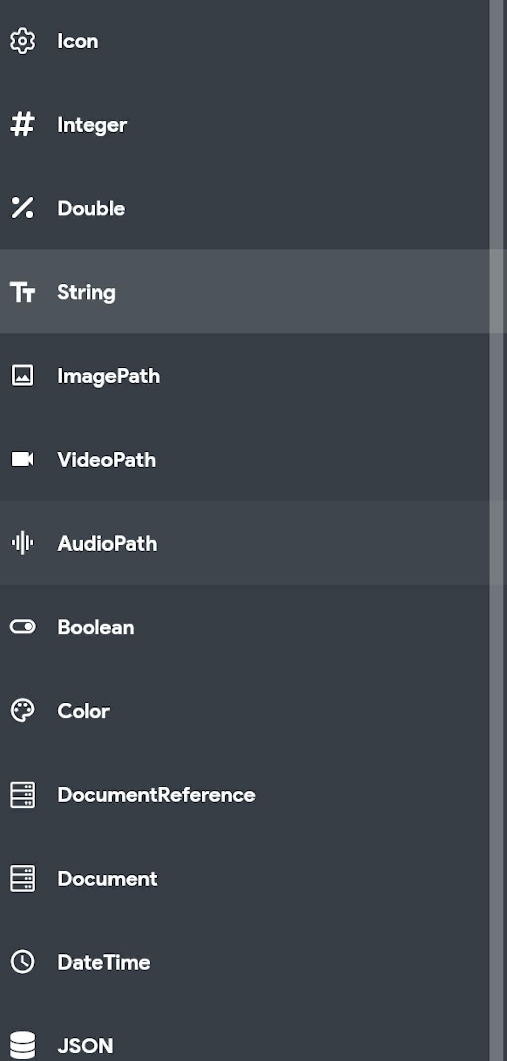Select the Integer type option
Screen dimensions: 507x1061
tap(92, 125)
